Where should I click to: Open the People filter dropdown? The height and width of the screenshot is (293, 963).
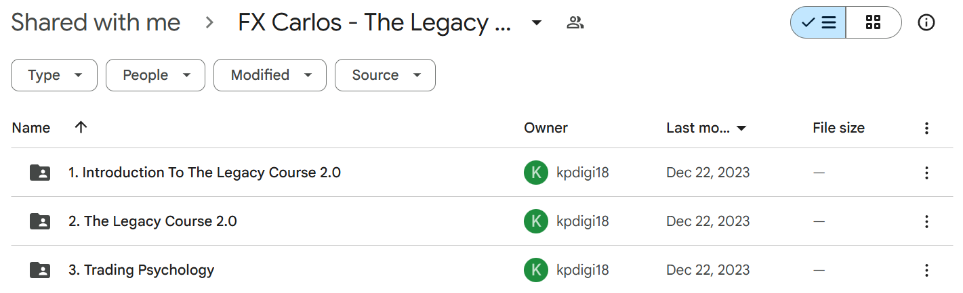pos(155,75)
